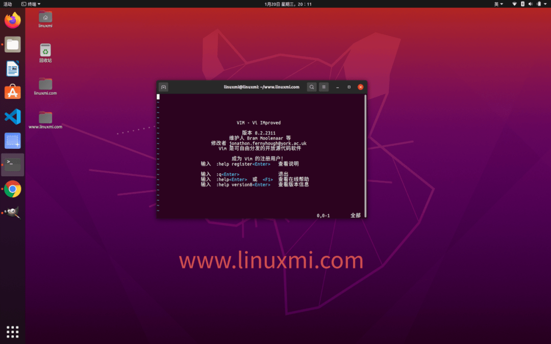551x344 pixels.
Task: Open a new terminal tab
Action: pos(163,87)
